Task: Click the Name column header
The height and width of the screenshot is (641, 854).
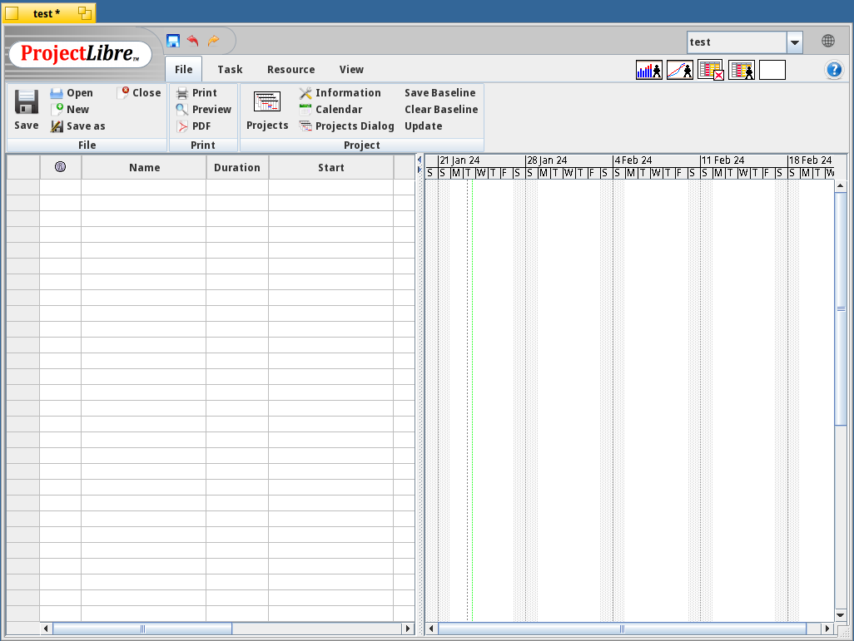Action: [x=144, y=168]
